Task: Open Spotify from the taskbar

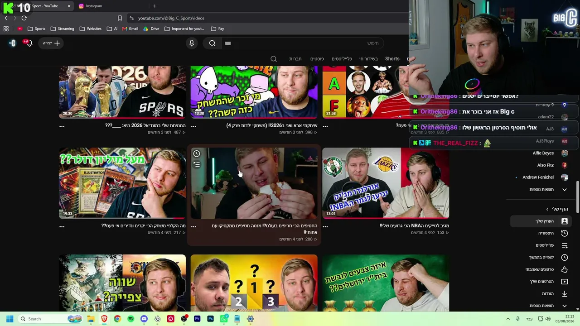Action: point(130,319)
